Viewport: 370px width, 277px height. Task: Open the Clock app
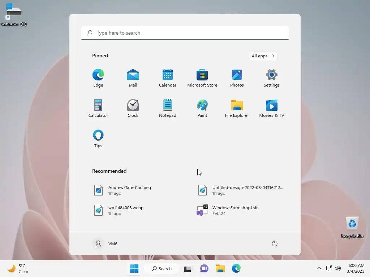[133, 108]
